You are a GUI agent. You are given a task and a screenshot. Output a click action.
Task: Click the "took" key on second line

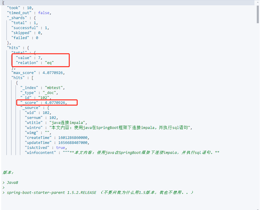click(13, 8)
